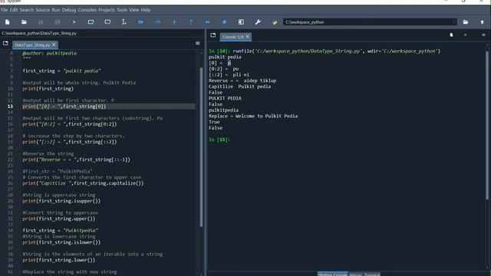
Task: Open the Search menu
Action: coord(27,10)
